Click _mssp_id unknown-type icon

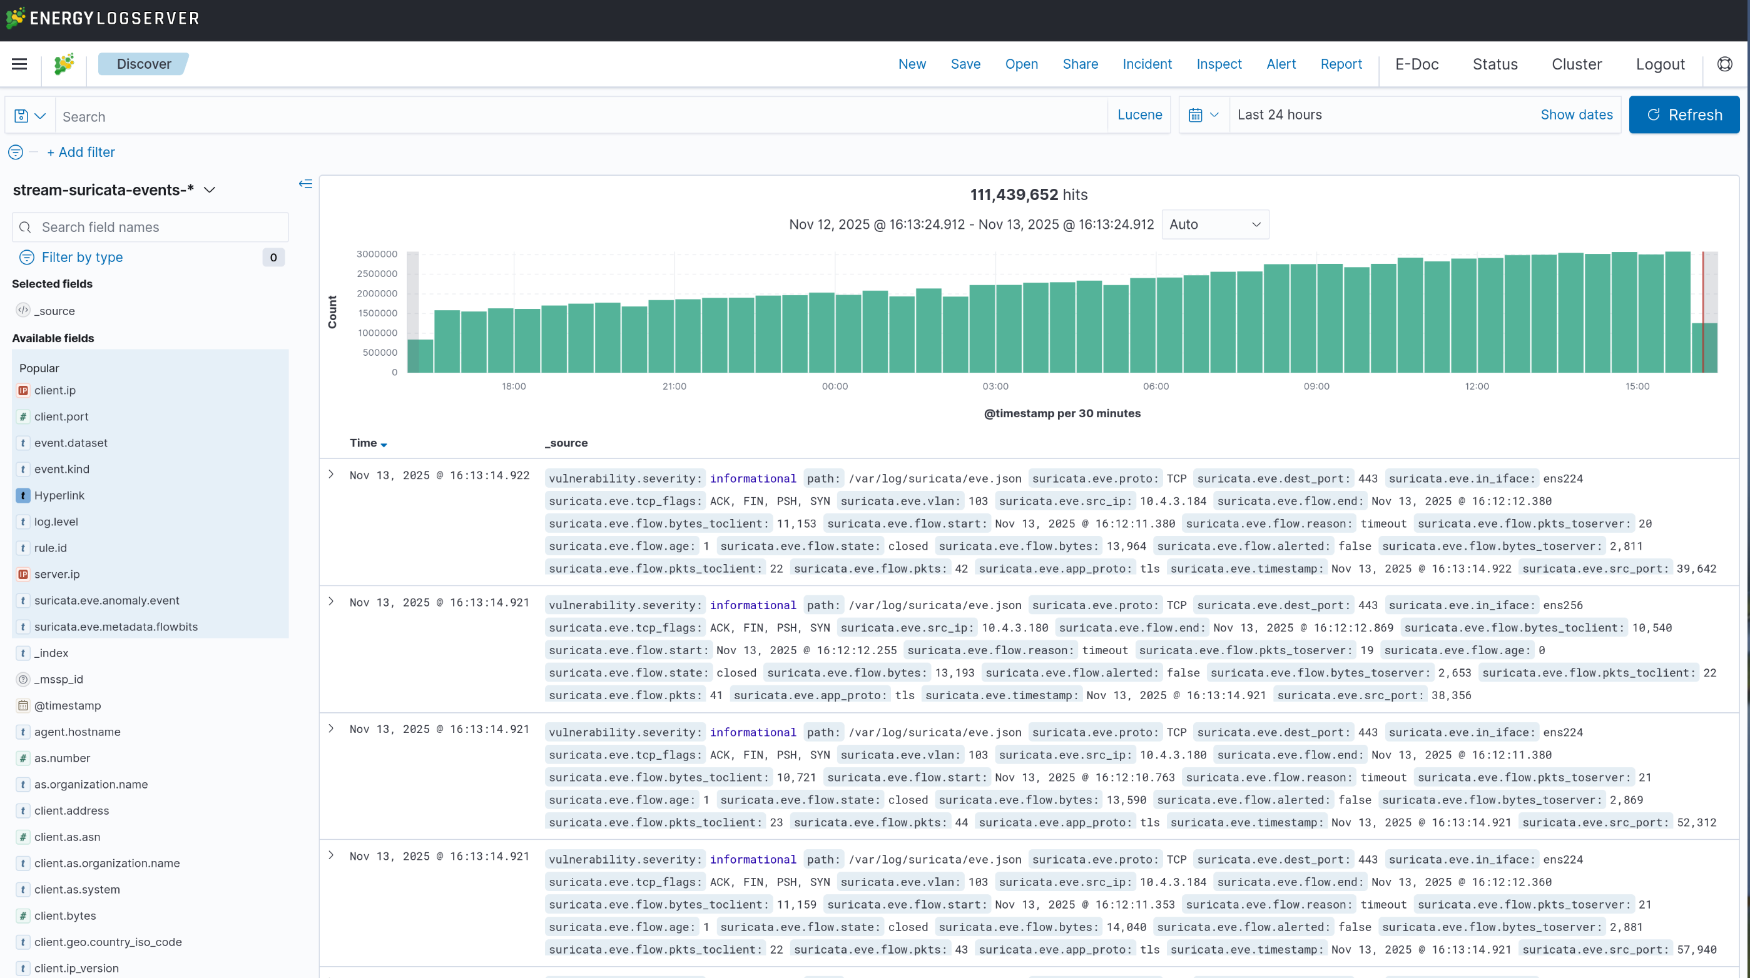(23, 679)
